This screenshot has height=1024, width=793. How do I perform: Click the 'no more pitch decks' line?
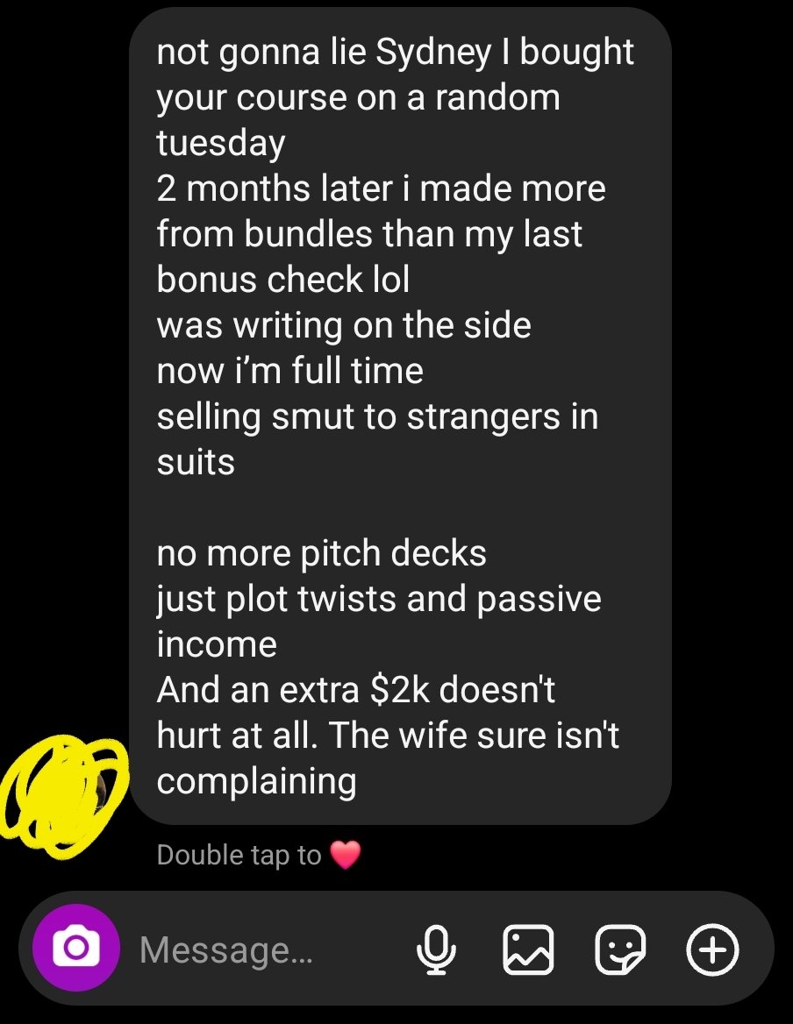pyautogui.click(x=321, y=554)
